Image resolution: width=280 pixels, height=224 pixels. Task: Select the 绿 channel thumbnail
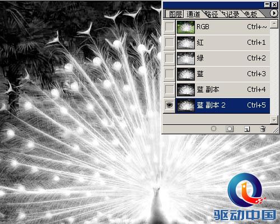(186, 58)
